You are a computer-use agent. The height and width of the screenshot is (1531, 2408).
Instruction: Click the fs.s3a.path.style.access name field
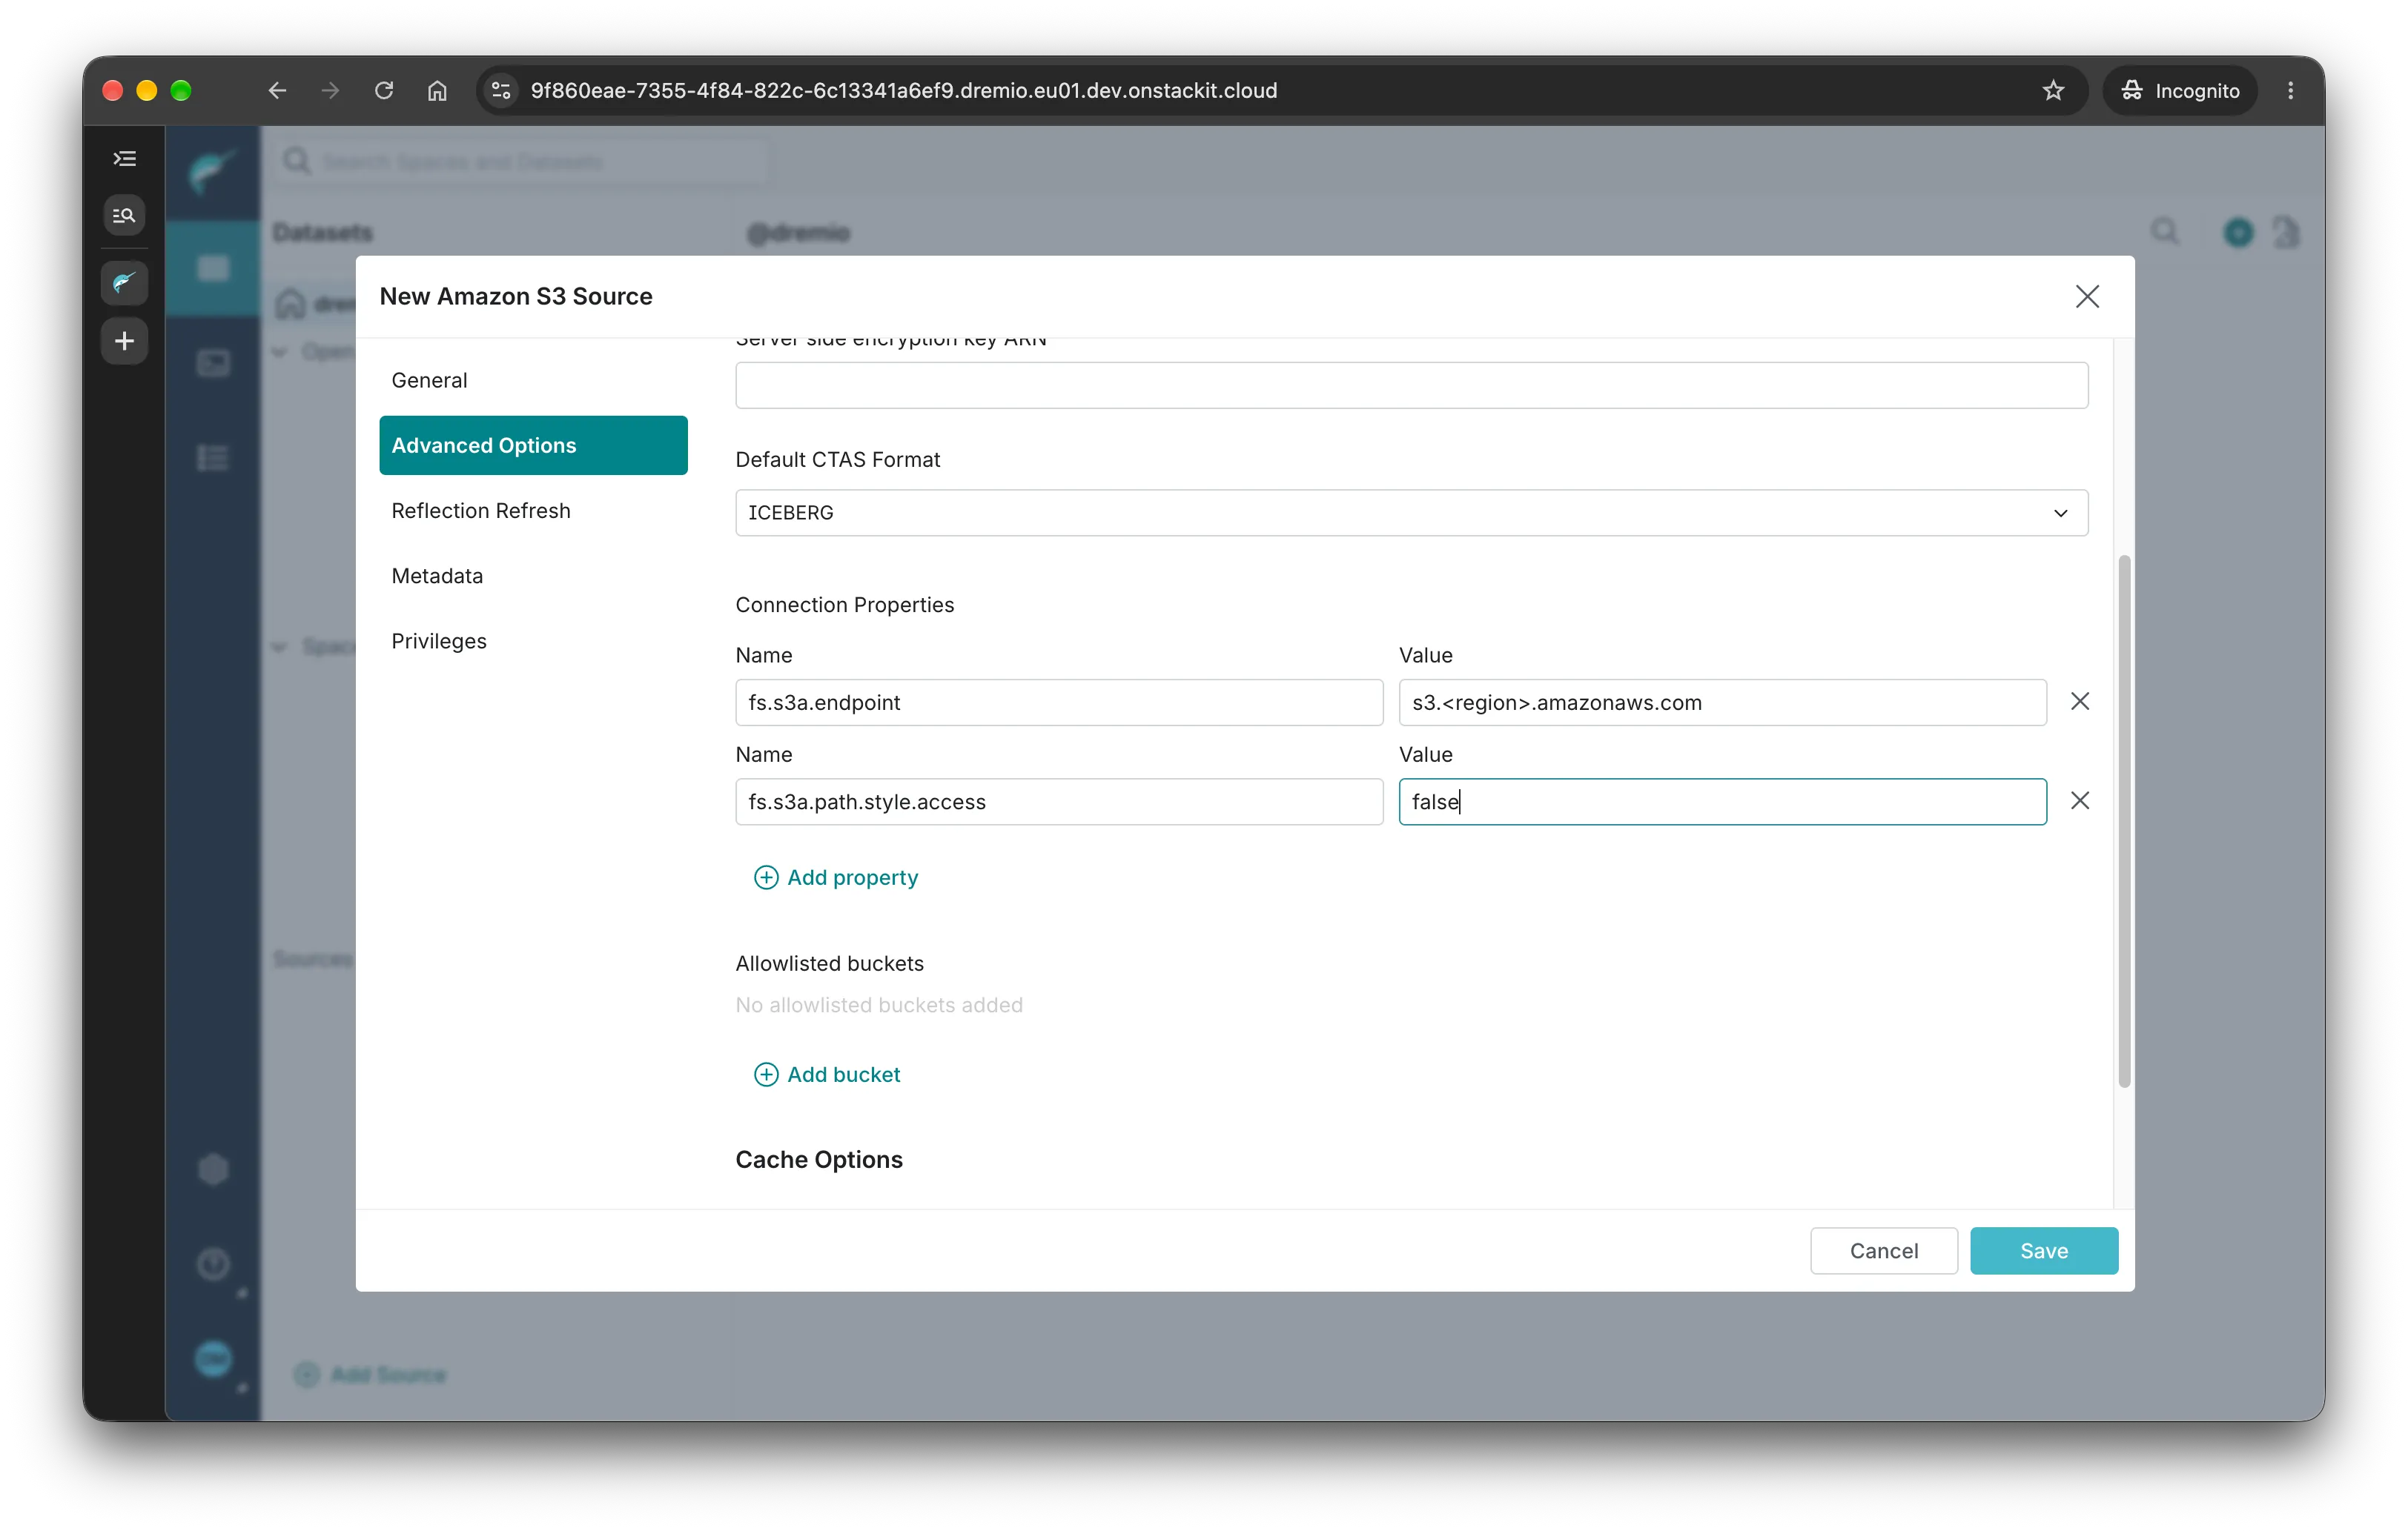click(x=1059, y=802)
